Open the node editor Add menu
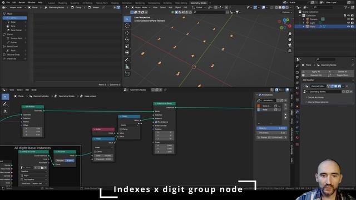Image resolution: width=356 pixels, height=200 pixels. (x=27, y=90)
